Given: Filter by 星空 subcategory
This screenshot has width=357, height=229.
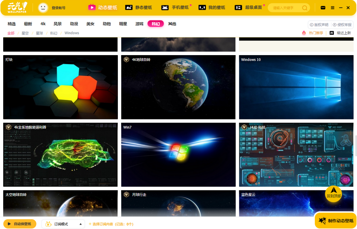Looking at the screenshot, I should point(25,33).
